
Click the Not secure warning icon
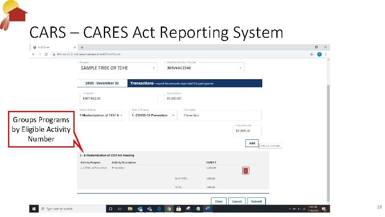(54, 54)
